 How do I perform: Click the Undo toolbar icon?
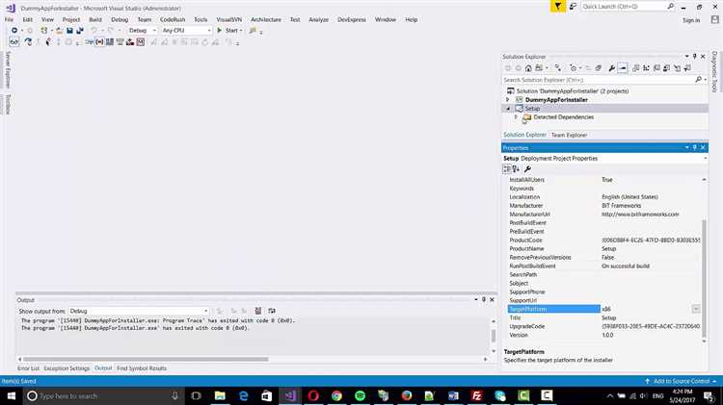click(94, 31)
